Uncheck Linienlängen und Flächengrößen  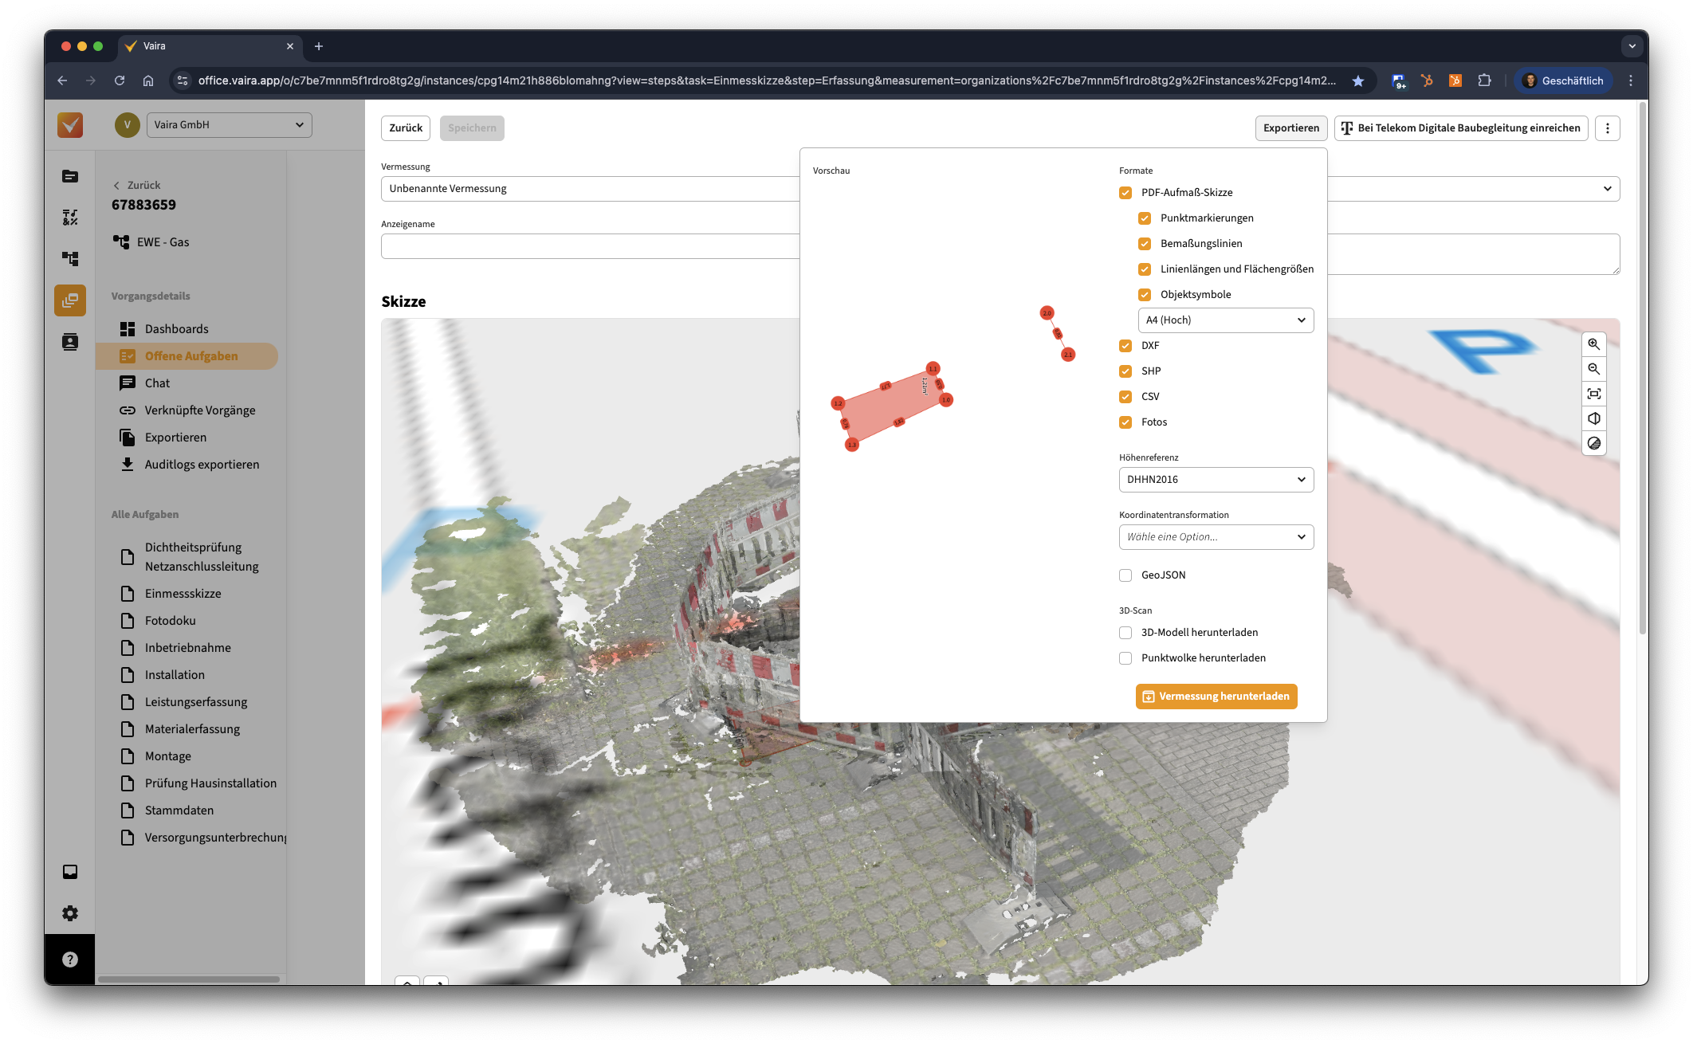point(1145,269)
